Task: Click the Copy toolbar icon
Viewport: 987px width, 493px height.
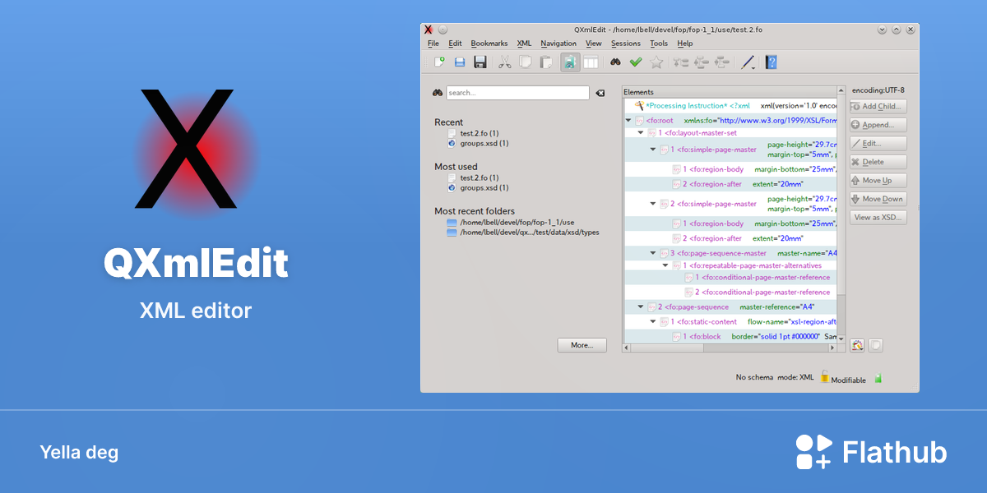Action: tap(525, 62)
